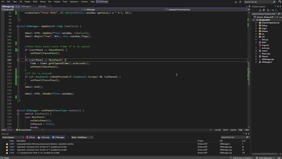This screenshot has height=159, width=282.
Task: Click the No issues found indicator
Action: (x=23, y=130)
